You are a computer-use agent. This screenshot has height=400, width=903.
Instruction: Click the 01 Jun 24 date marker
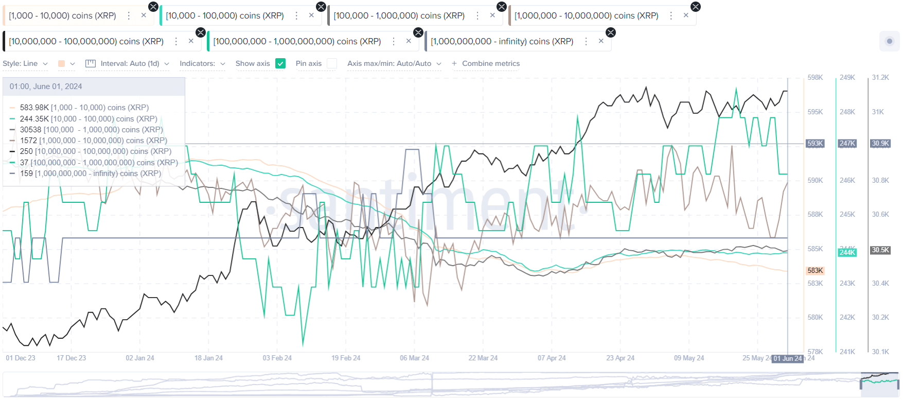[788, 358]
